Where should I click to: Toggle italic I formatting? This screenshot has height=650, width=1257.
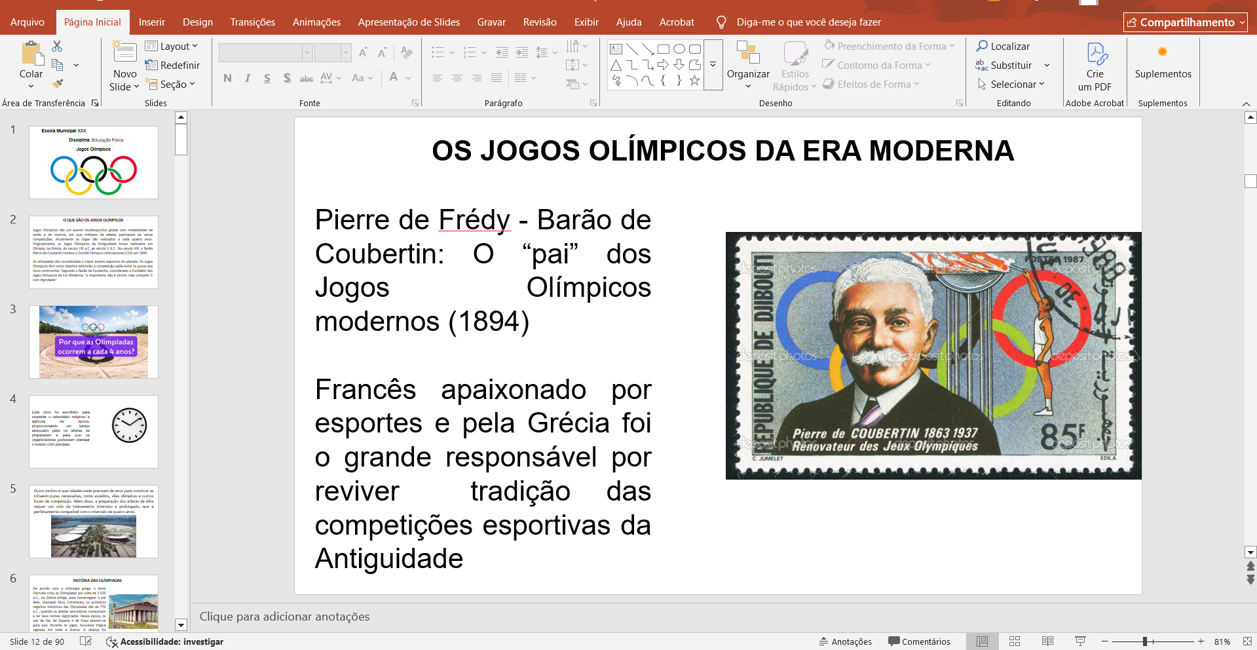coord(248,78)
